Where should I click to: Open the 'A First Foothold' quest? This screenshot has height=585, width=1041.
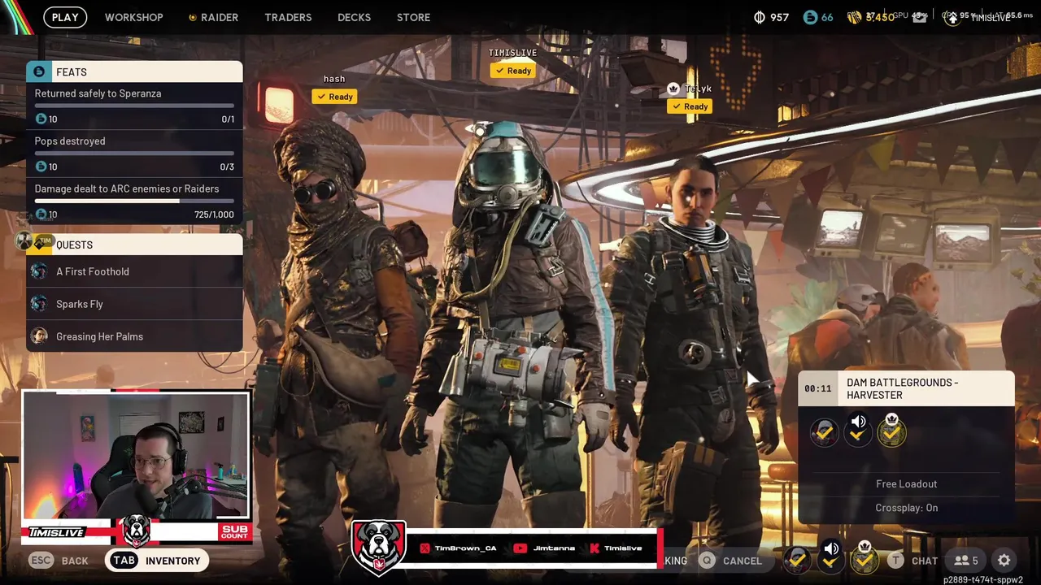(x=134, y=271)
